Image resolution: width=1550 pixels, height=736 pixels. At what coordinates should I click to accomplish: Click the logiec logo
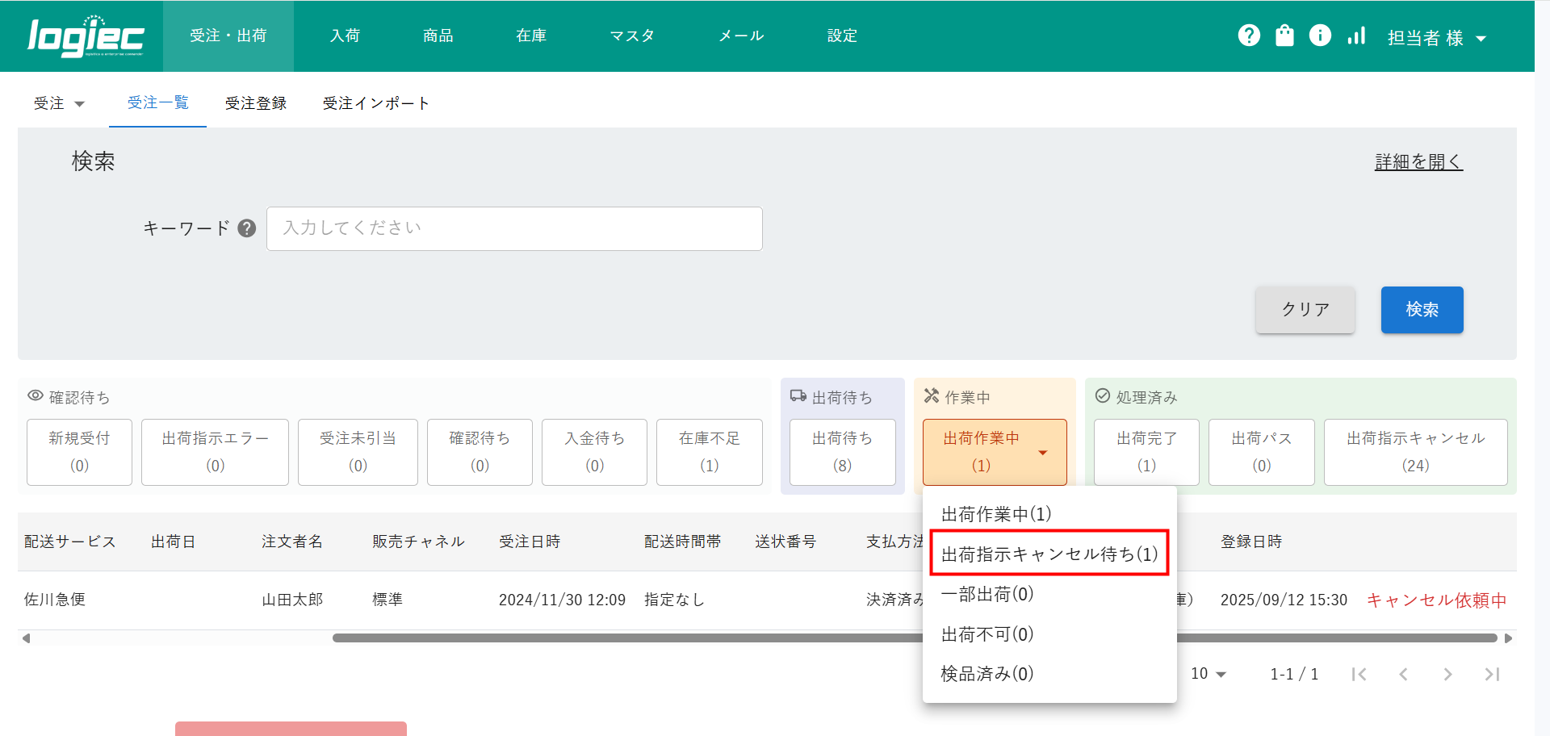click(86, 36)
